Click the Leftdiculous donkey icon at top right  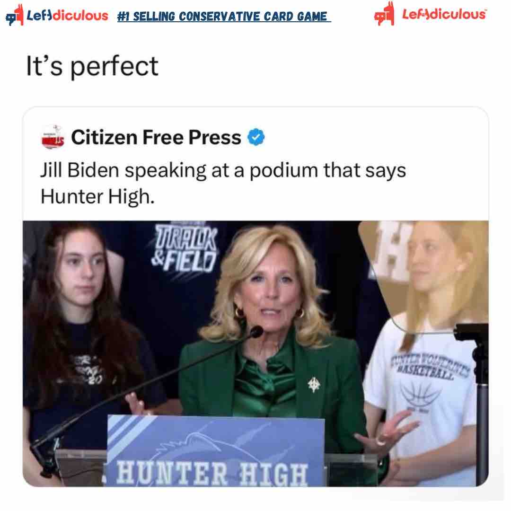[x=384, y=14]
